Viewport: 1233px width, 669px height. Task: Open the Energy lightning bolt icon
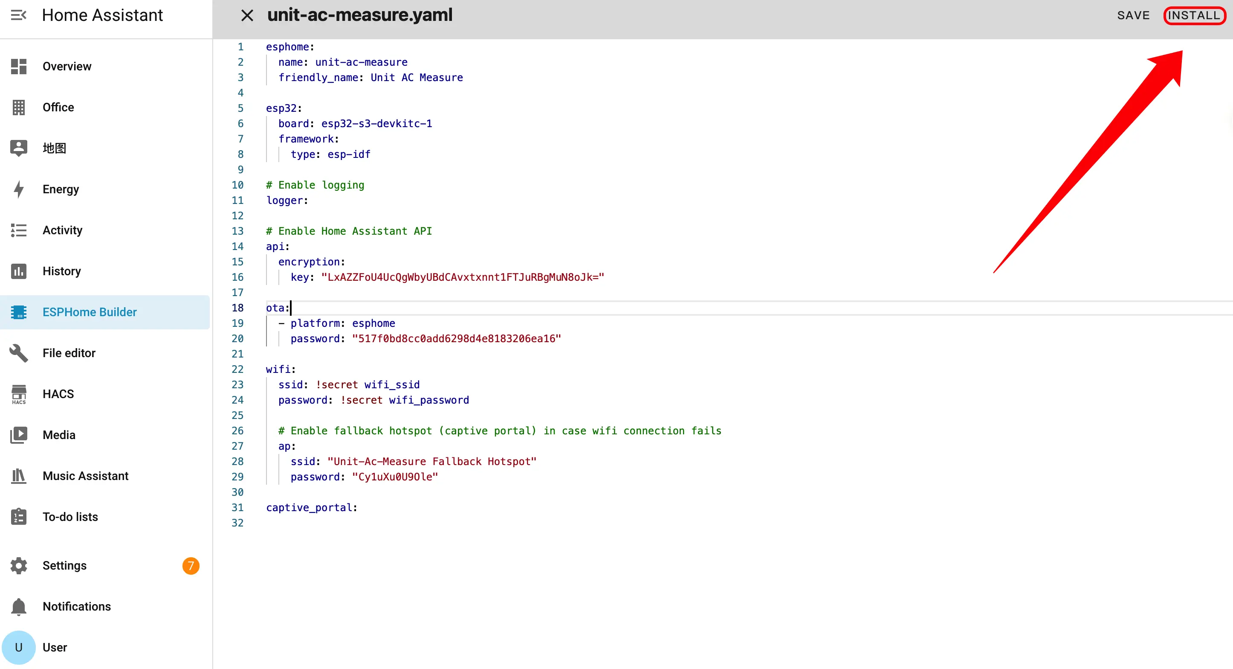point(19,189)
